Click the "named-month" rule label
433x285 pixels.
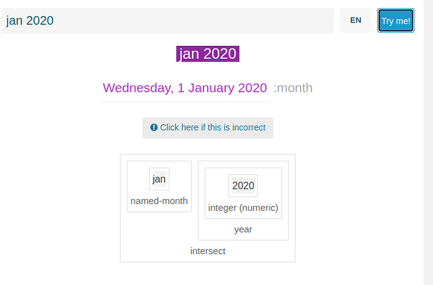pos(159,201)
